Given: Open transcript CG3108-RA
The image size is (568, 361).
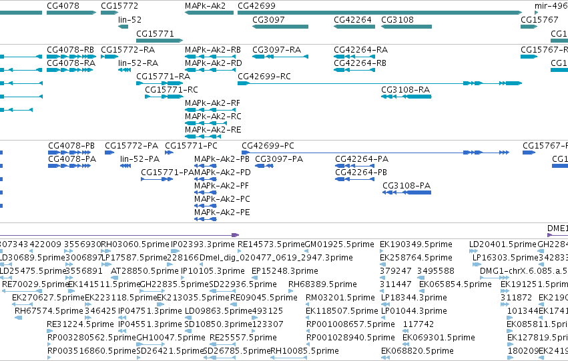Looking at the screenshot, I should [x=405, y=90].
